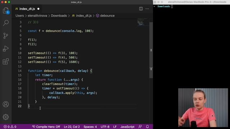
Task: Change file encoding UTF-8
Action: (x=105, y=126)
